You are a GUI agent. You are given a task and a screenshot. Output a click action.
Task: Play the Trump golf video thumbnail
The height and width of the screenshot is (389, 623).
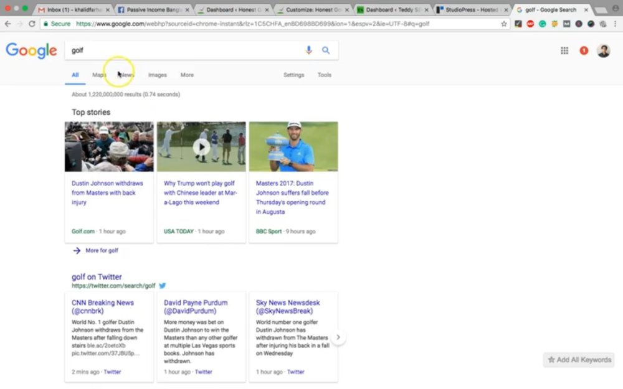pos(201,147)
